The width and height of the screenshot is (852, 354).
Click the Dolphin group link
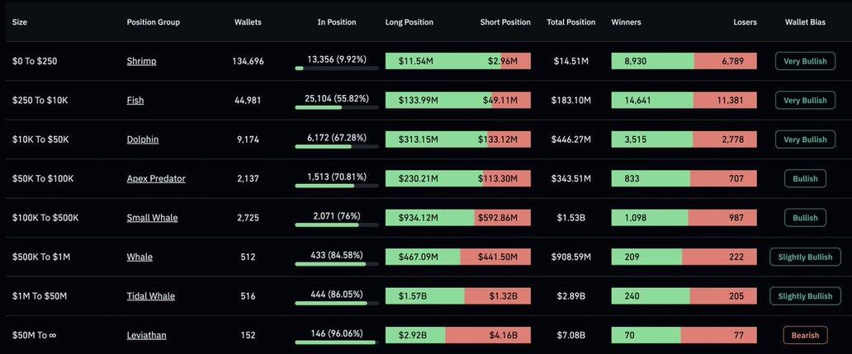point(143,139)
